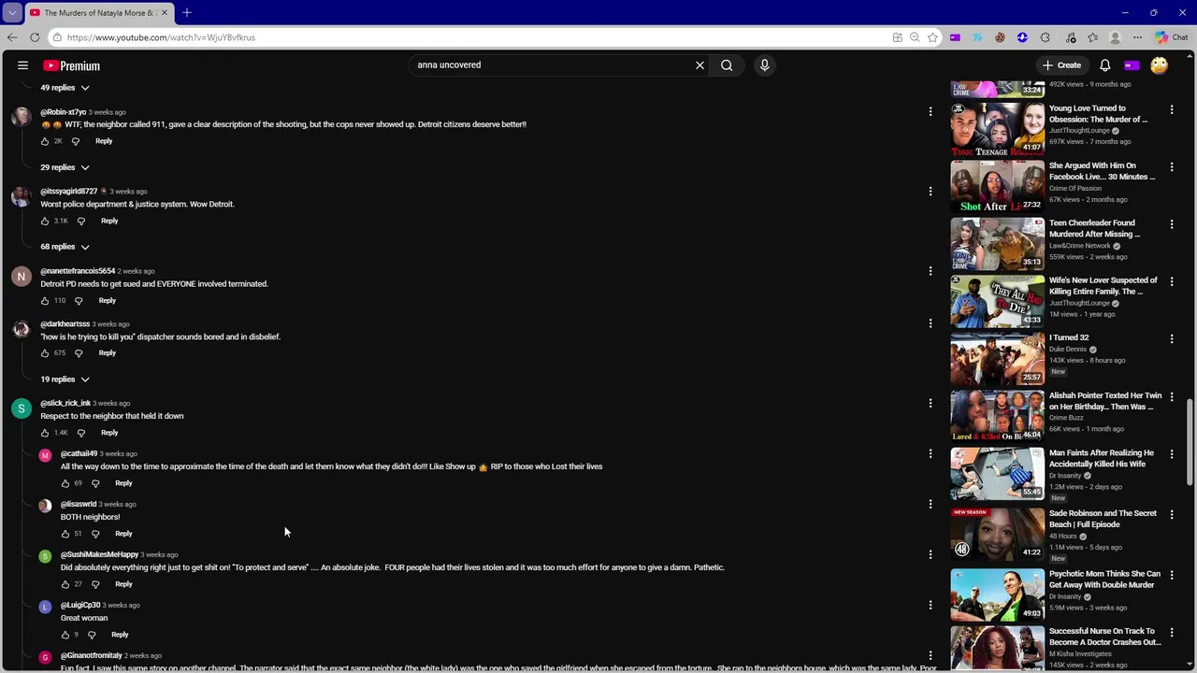Expand 49 replies thread
Screen dimensions: 1197x673
coord(65,88)
